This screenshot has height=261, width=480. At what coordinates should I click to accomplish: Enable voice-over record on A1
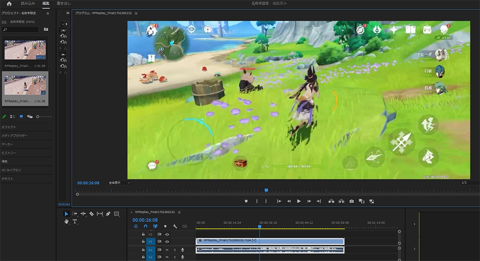pyautogui.click(x=183, y=250)
